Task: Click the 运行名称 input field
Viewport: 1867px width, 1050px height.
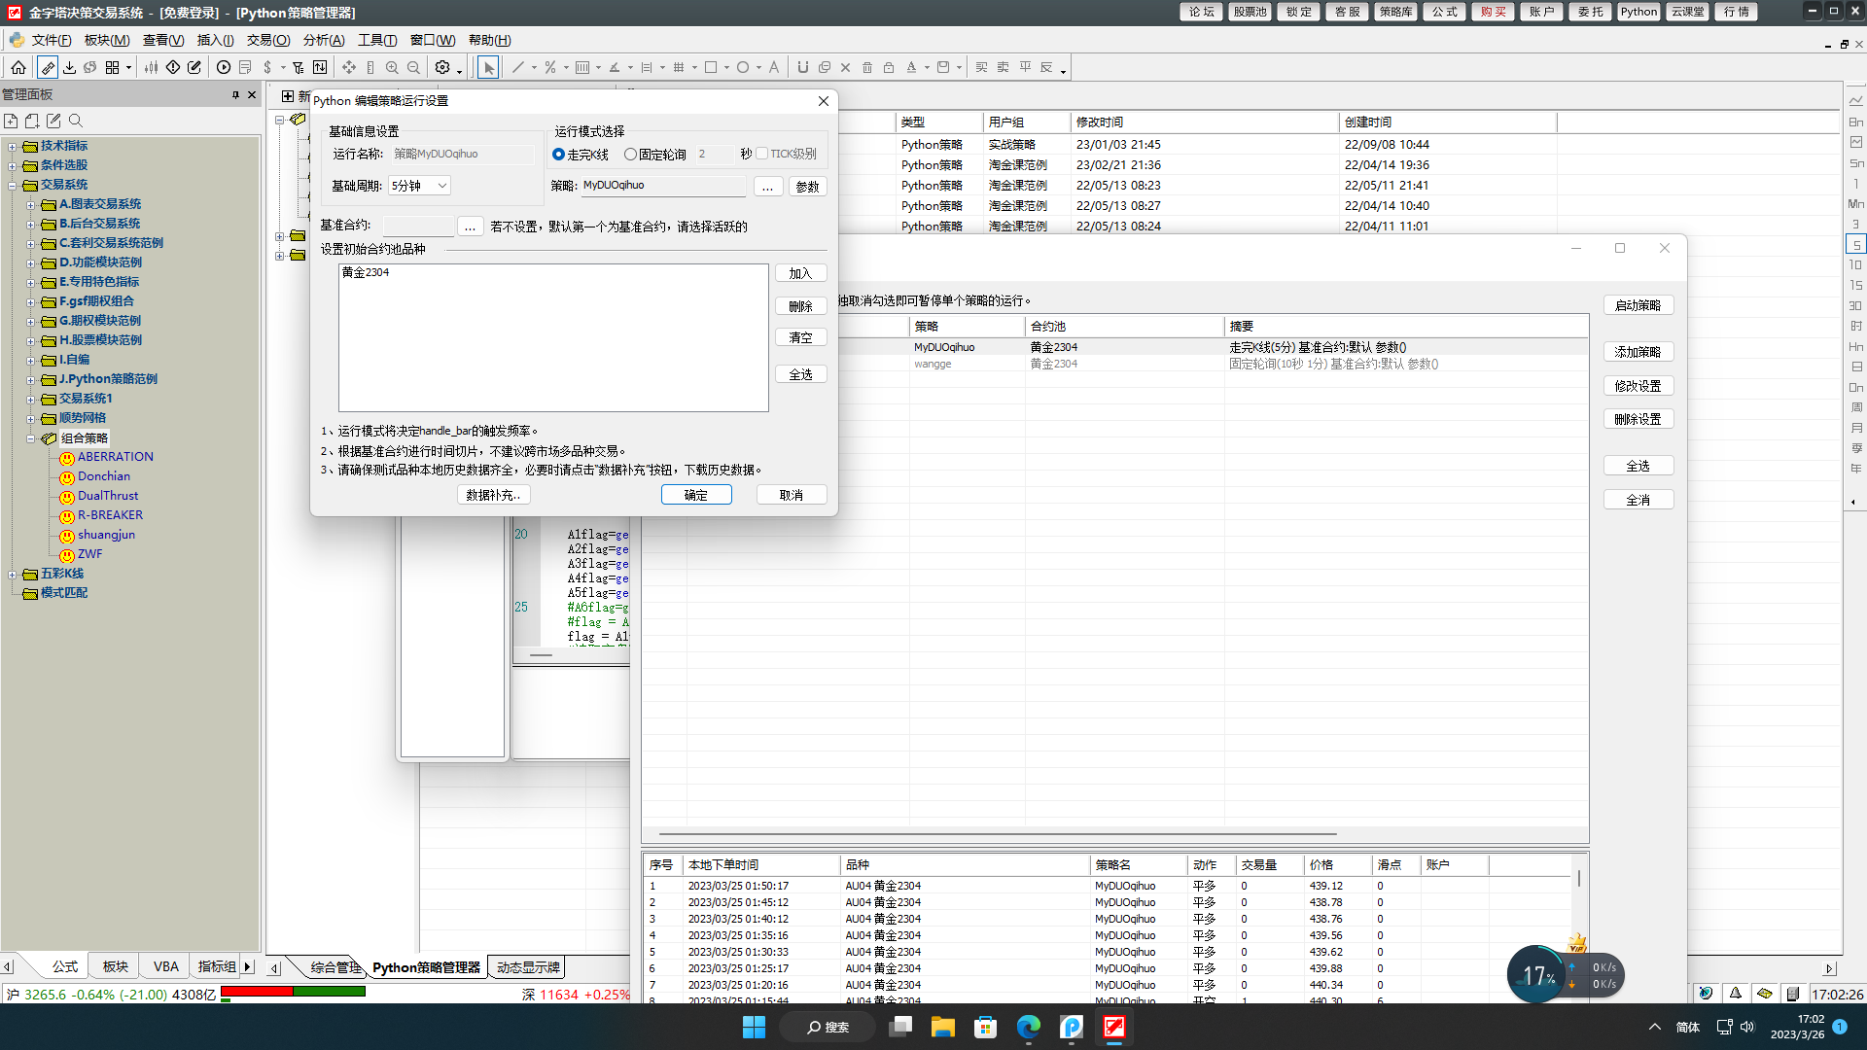Action: click(x=462, y=154)
